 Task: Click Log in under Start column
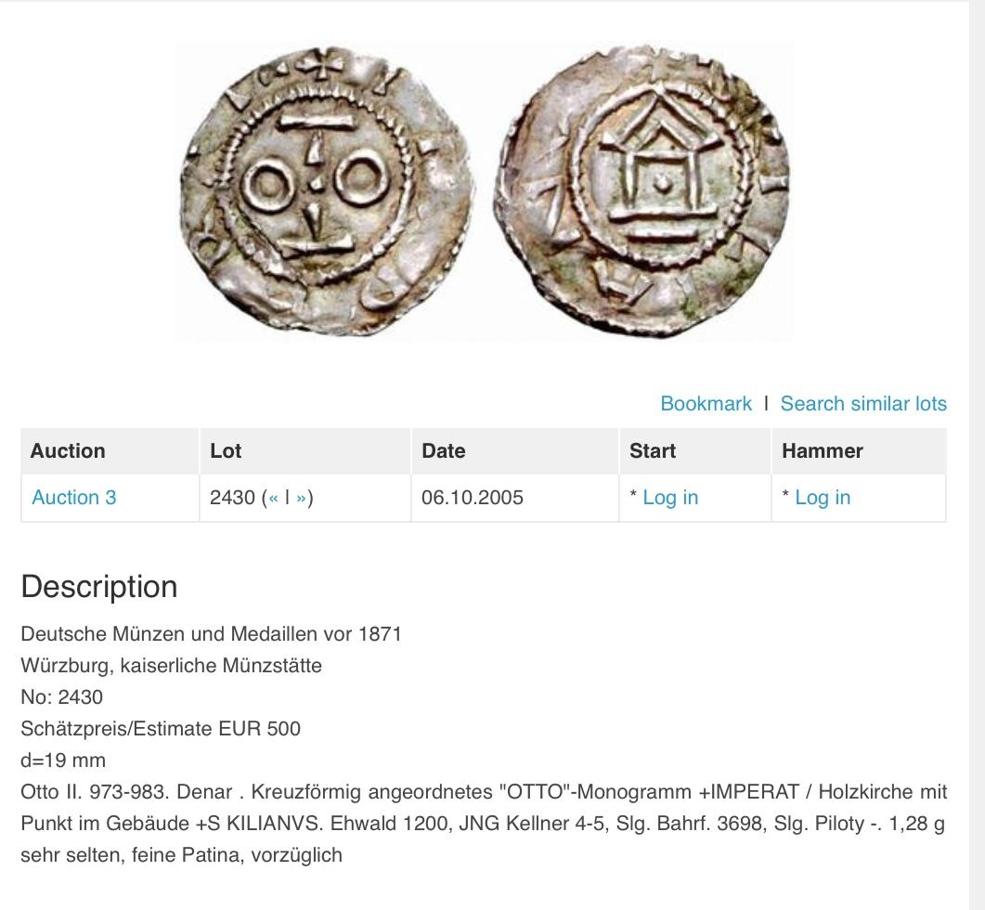pos(669,498)
